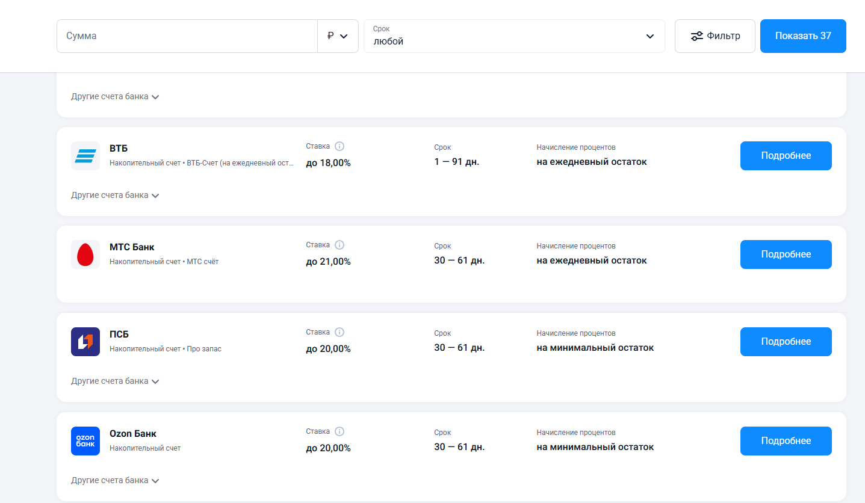Open the Ozon Банк title link
865x503 pixels.
tap(133, 434)
